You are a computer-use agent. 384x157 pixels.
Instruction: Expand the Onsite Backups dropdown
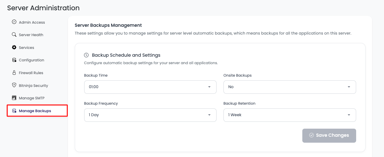289,87
